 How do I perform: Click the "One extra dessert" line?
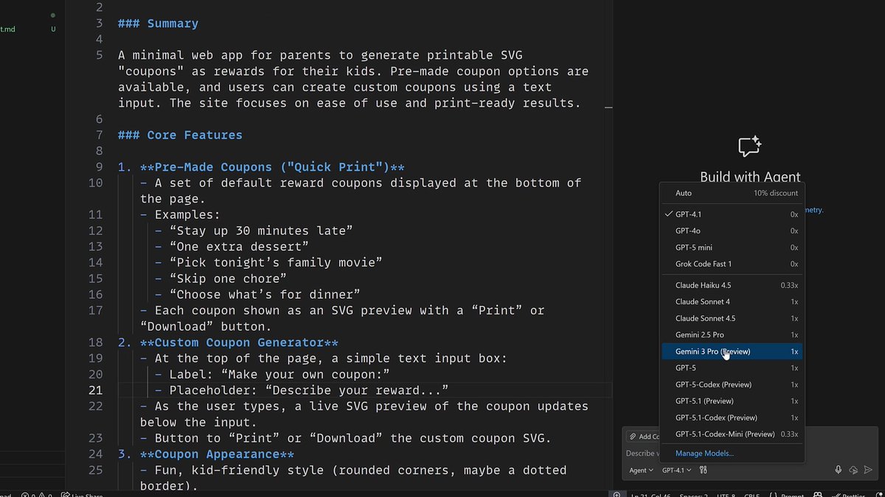[232, 247]
